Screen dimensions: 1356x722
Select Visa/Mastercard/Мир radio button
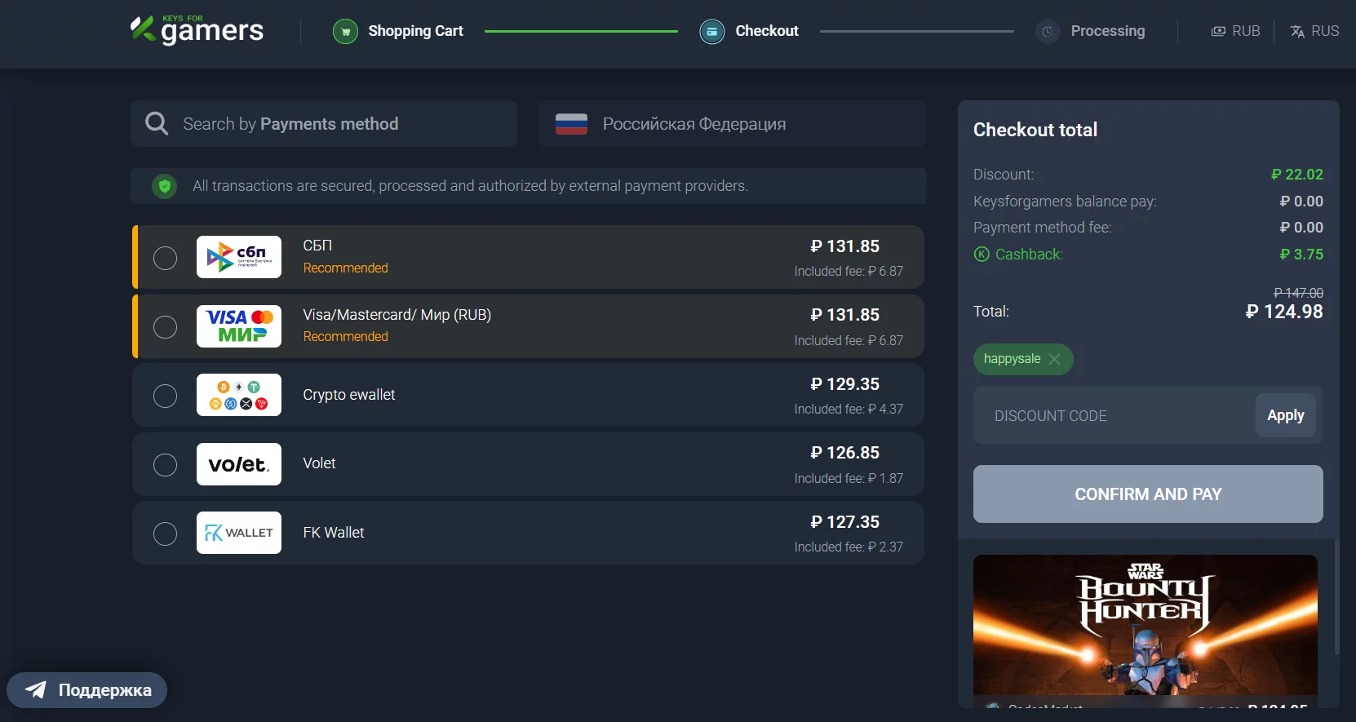click(x=166, y=327)
